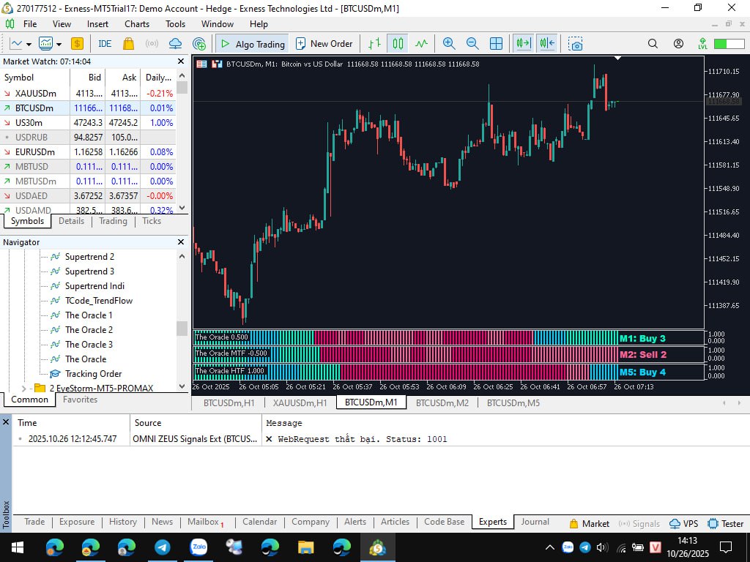The height and width of the screenshot is (562, 750).
Task: Toggle chart shift from right border
Action: (x=547, y=43)
